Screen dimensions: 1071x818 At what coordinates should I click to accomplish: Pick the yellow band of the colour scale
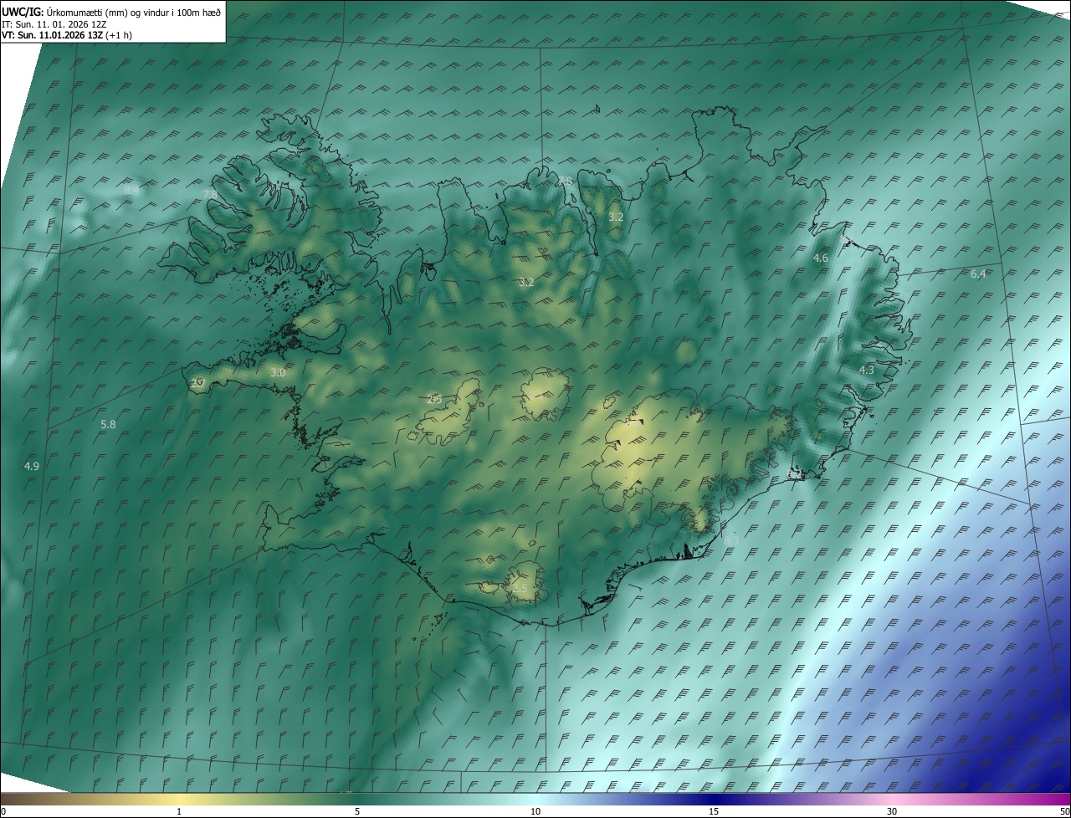pos(179,799)
